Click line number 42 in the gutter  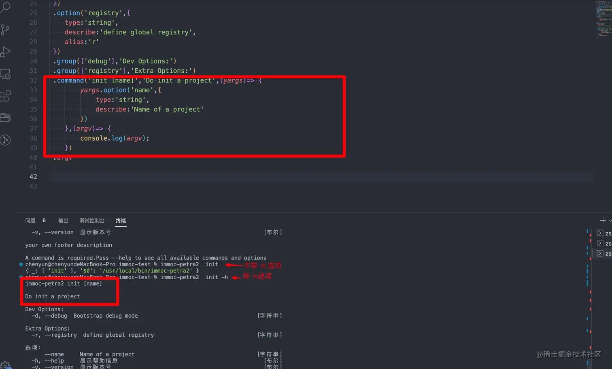pyautogui.click(x=33, y=177)
